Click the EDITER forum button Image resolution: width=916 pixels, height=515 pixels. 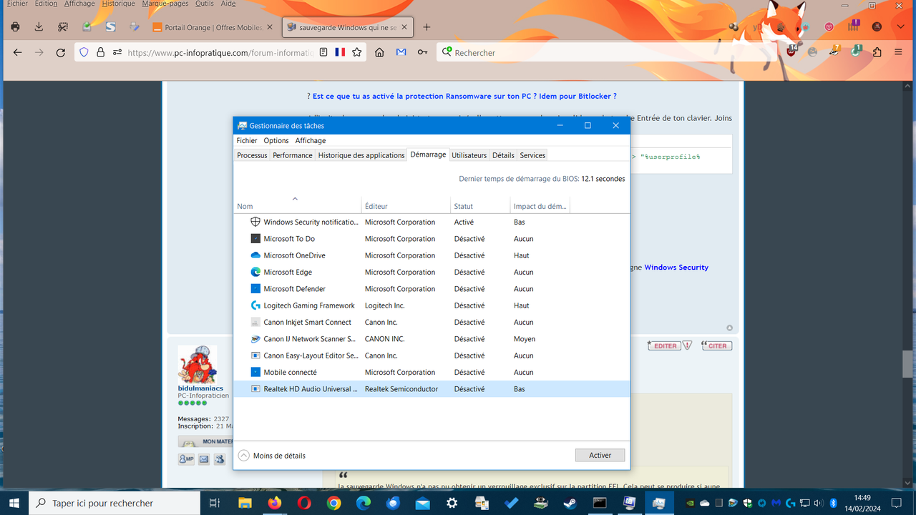[x=663, y=345]
